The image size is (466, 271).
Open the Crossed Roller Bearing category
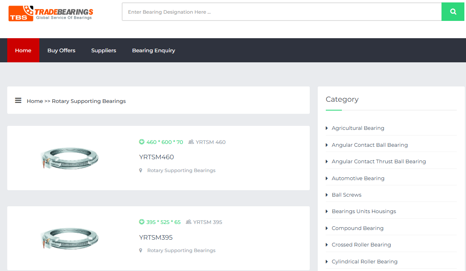click(361, 245)
